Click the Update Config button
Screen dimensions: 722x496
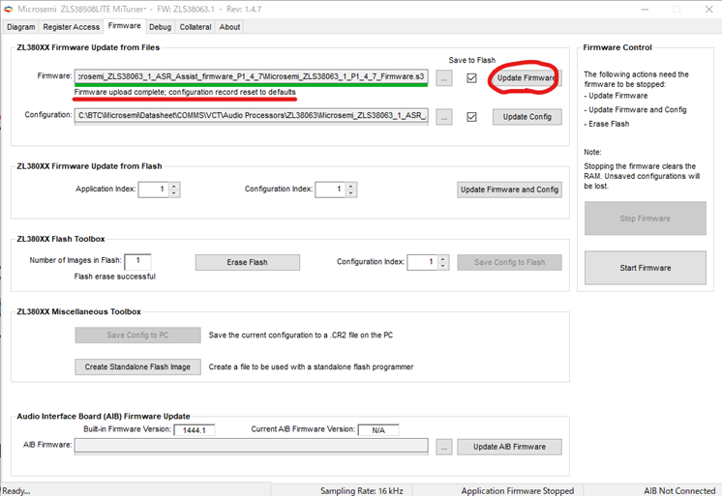click(526, 117)
